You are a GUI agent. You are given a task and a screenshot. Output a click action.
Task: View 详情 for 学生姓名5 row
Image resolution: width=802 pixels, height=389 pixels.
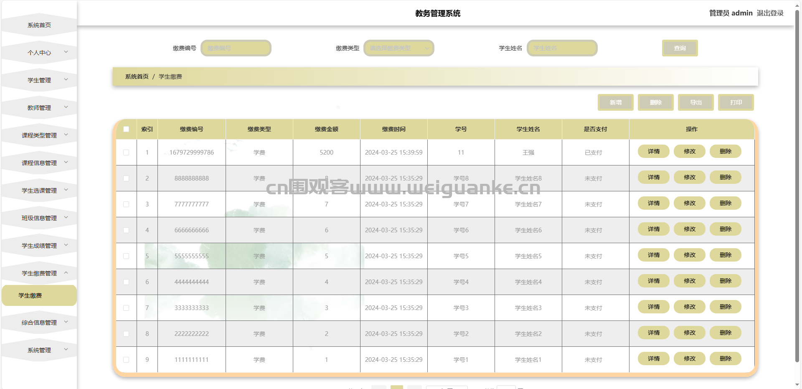[x=654, y=255]
